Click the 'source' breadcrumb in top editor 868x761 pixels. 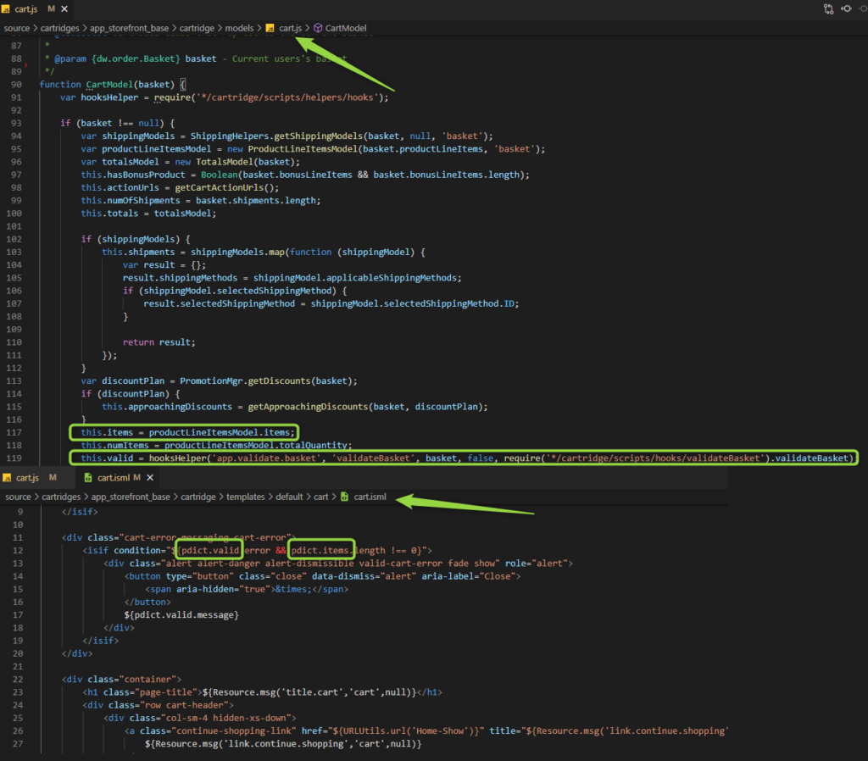point(17,28)
